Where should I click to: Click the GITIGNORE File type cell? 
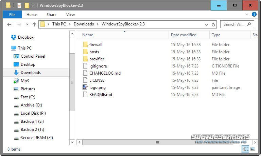point(226,66)
